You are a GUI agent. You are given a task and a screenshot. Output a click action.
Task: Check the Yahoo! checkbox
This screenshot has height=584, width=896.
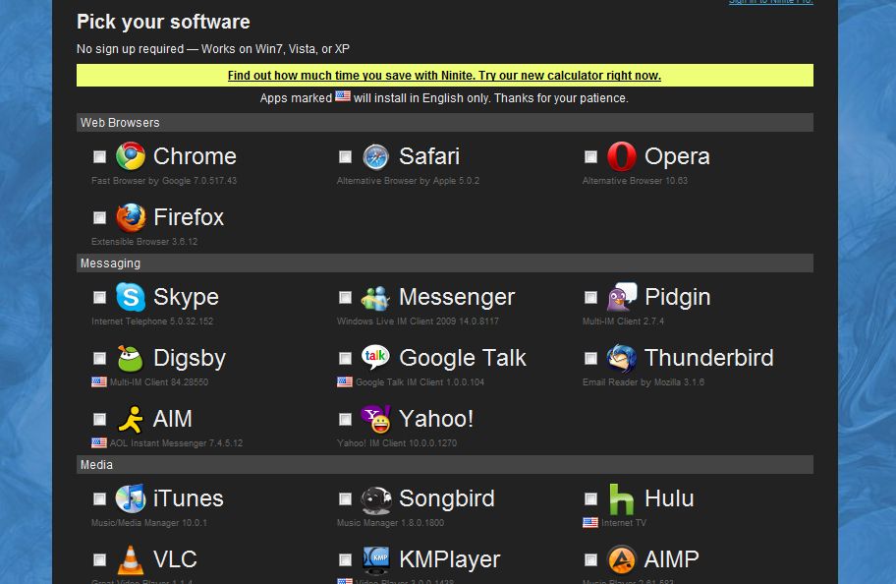(x=345, y=420)
